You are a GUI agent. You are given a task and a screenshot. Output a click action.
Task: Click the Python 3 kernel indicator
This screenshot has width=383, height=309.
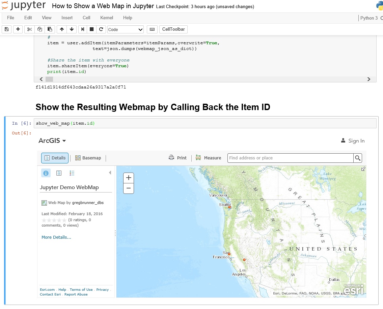coord(369,18)
